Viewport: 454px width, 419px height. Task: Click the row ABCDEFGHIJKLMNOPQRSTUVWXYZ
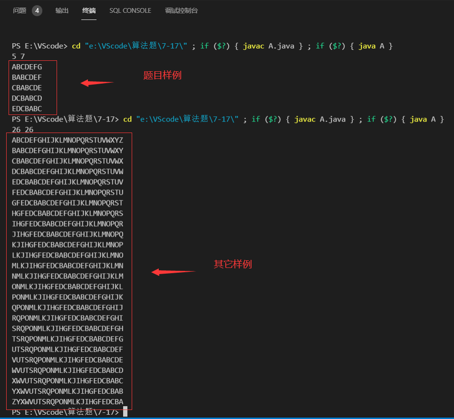[x=68, y=140]
